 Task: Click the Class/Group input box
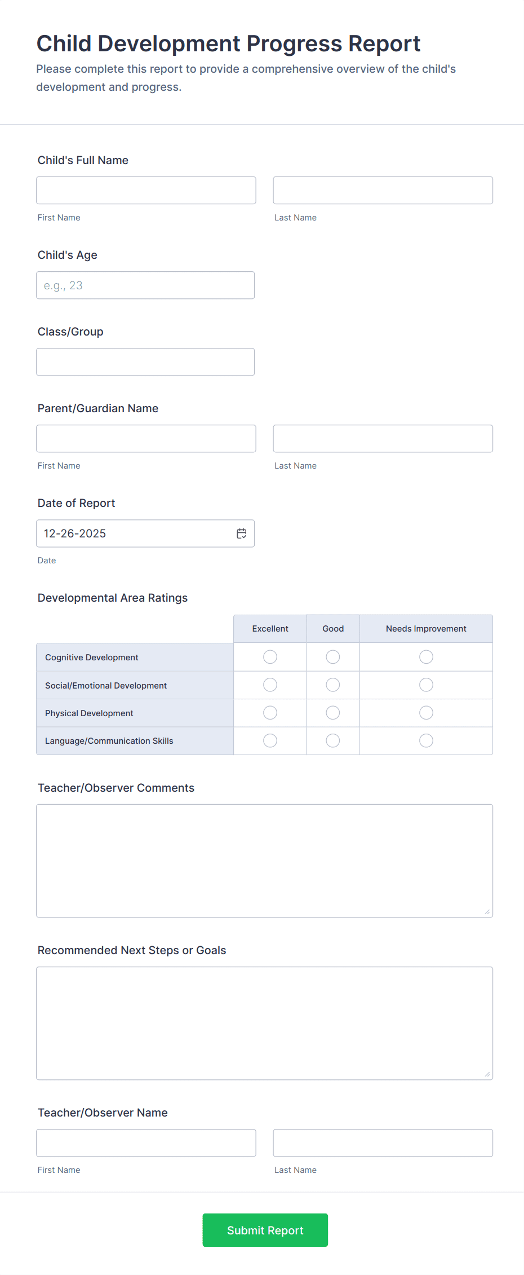(x=145, y=361)
